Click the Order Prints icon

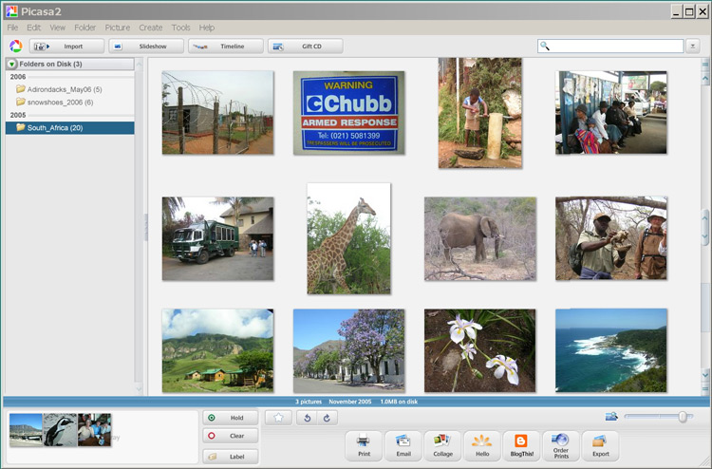(x=560, y=445)
